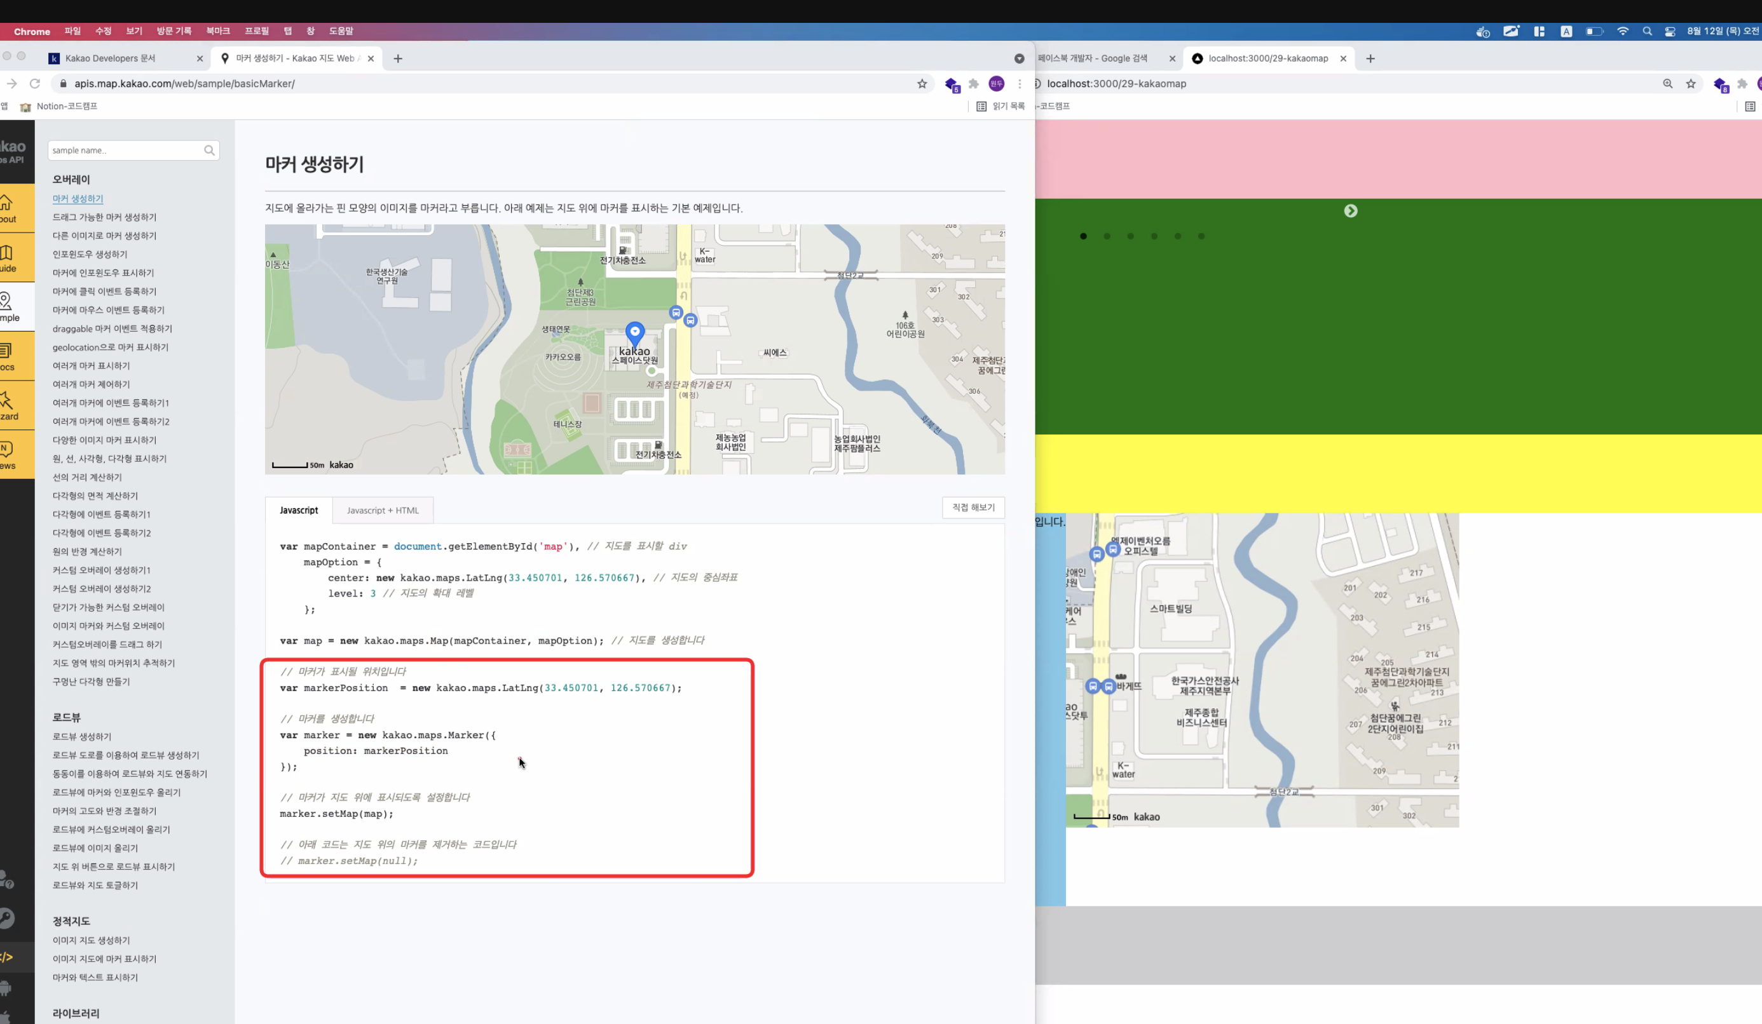
Task: Click the zoom magnifier in localhost address bar
Action: coord(1668,84)
